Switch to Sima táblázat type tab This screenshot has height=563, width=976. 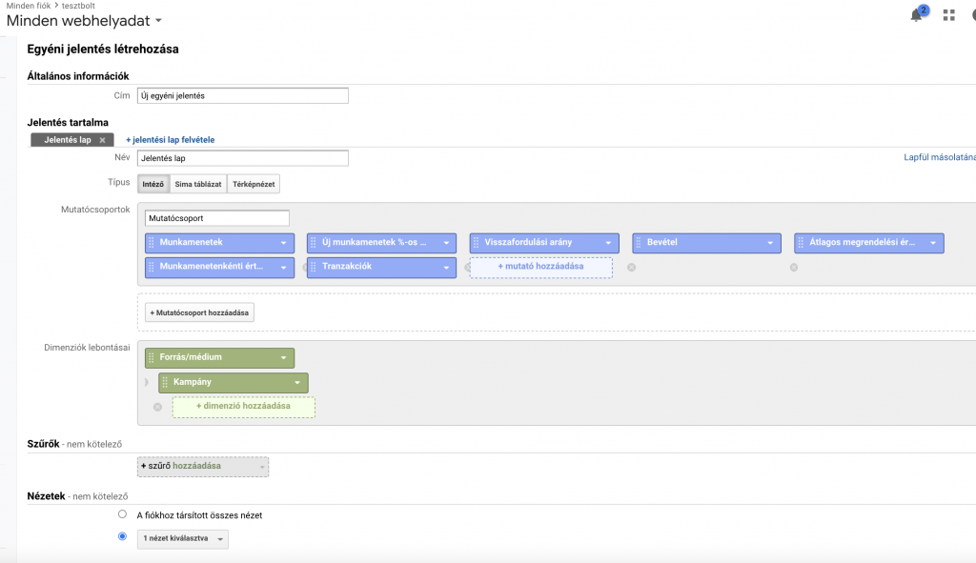click(x=198, y=184)
